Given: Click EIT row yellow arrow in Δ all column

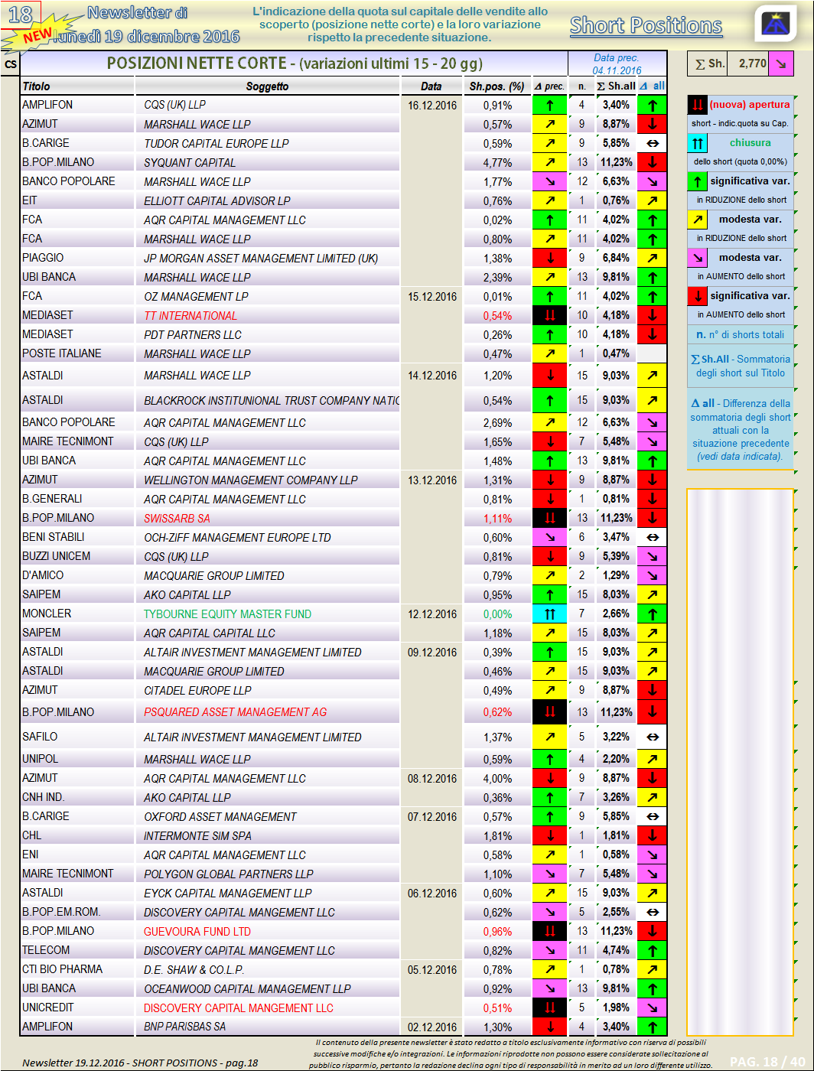Looking at the screenshot, I should click(652, 200).
